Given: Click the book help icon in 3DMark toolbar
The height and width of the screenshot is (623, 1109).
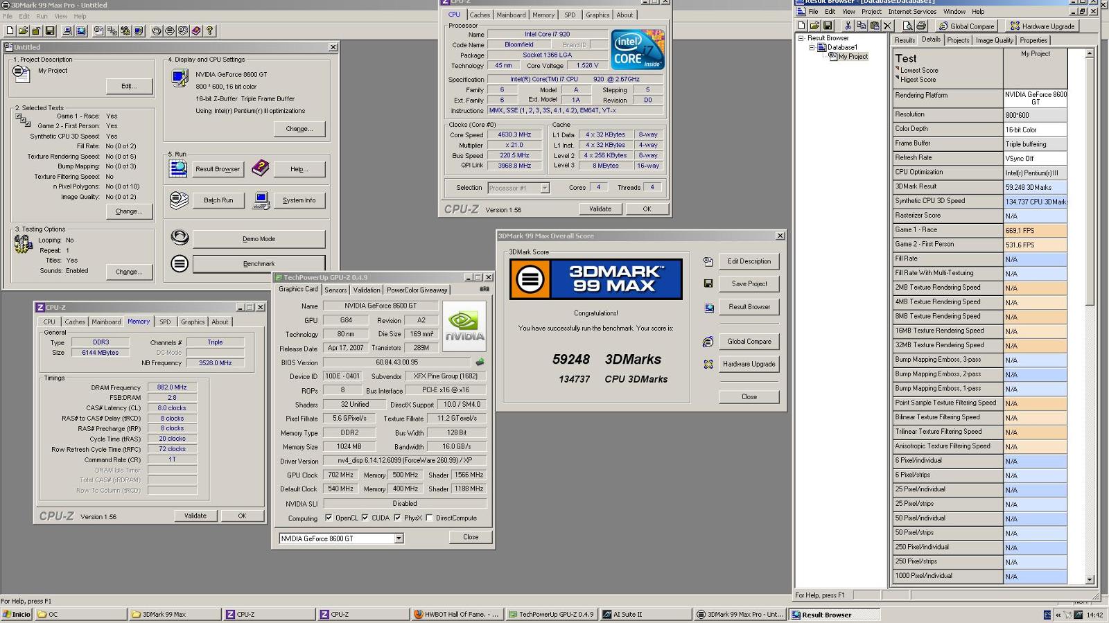Looking at the screenshot, I should click(196, 30).
